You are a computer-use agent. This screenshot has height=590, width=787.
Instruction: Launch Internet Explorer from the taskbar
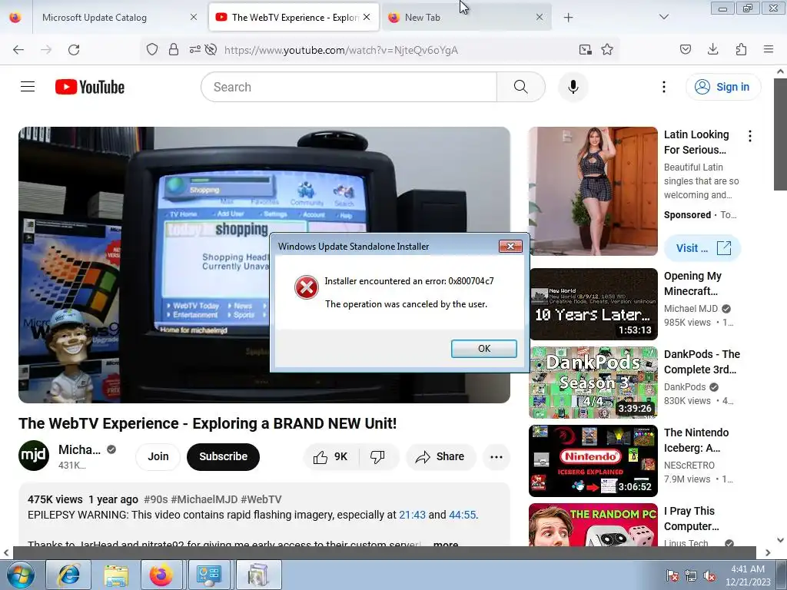(68, 575)
